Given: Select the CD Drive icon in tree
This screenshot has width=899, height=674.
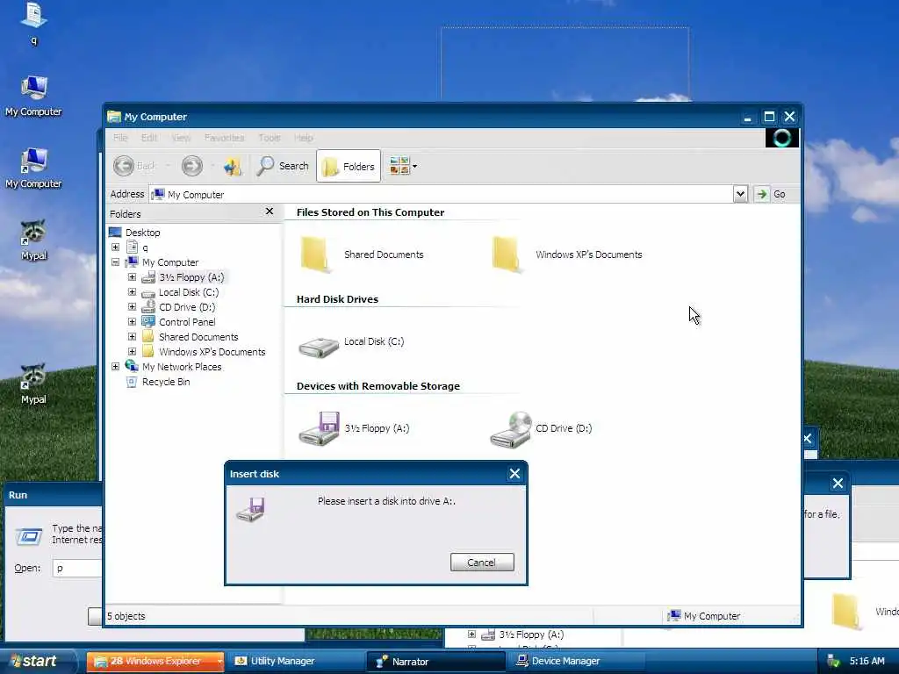Looking at the screenshot, I should (x=148, y=306).
